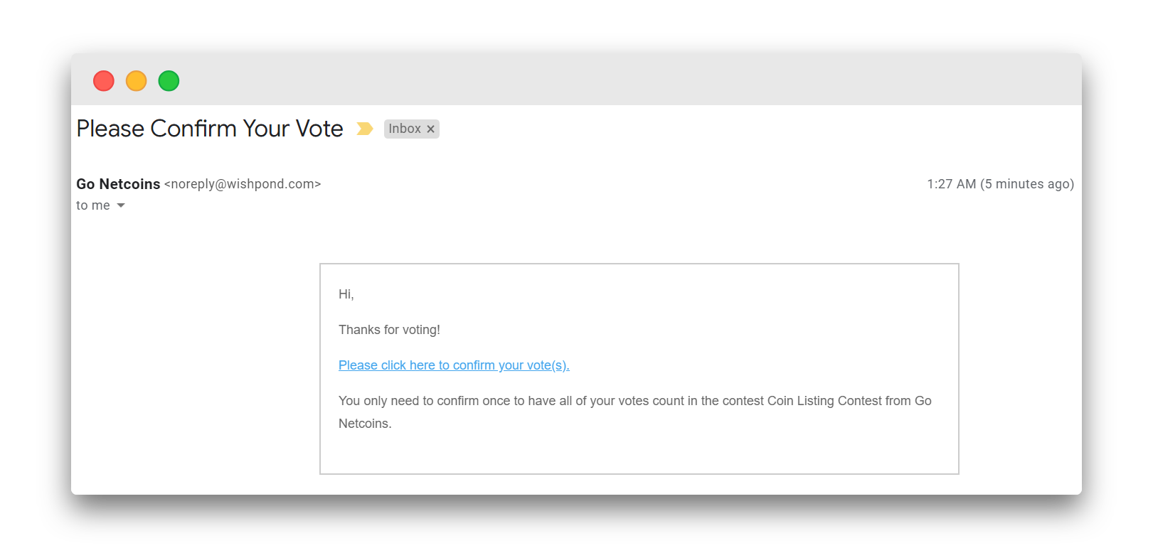
Task: Click the word "Netcoins." ending the message
Action: (365, 424)
